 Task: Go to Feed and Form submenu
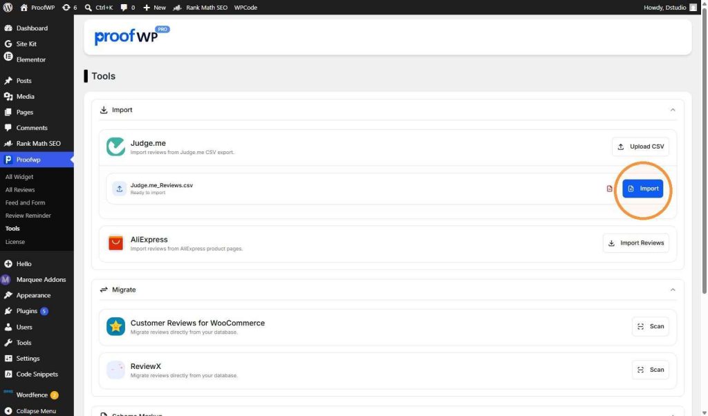tap(25, 202)
